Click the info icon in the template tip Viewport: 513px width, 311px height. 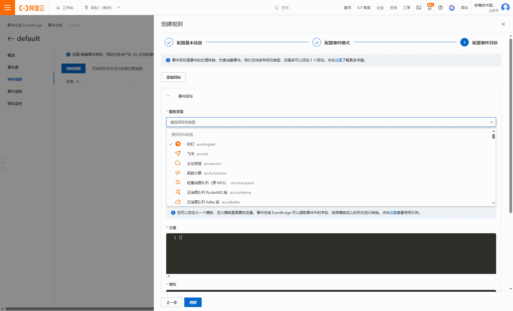click(x=173, y=213)
